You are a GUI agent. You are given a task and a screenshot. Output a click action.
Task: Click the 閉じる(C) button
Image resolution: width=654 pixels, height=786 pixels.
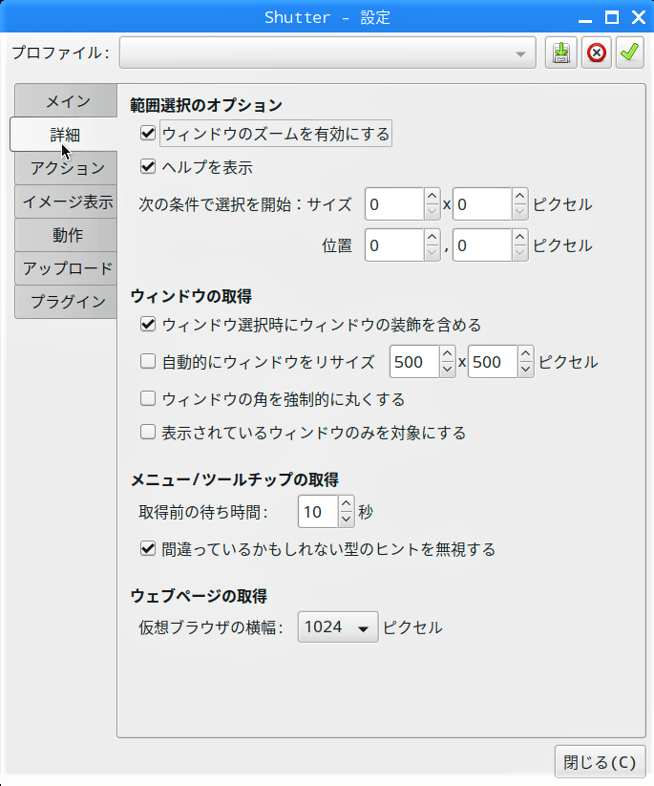[x=600, y=762]
